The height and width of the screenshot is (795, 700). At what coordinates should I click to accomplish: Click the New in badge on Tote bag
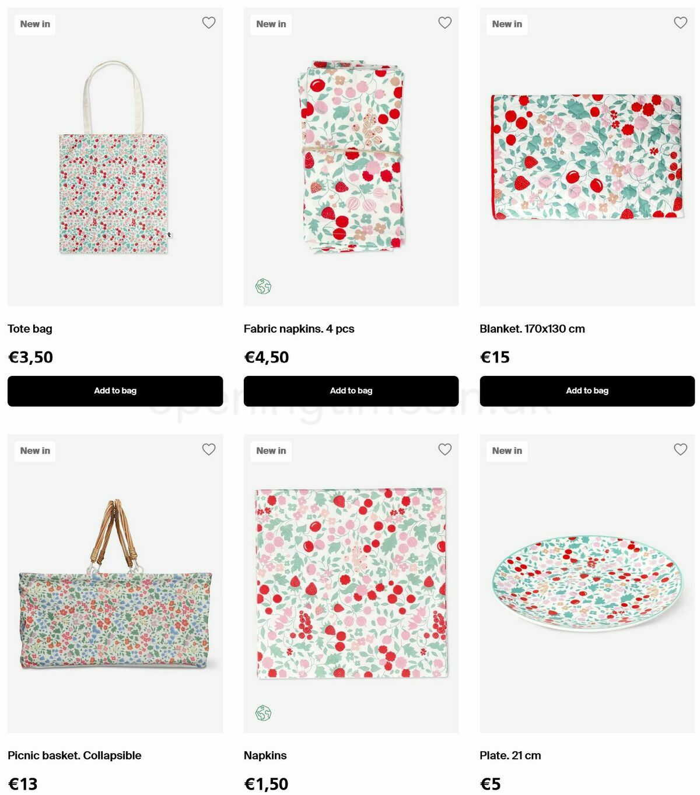(35, 24)
